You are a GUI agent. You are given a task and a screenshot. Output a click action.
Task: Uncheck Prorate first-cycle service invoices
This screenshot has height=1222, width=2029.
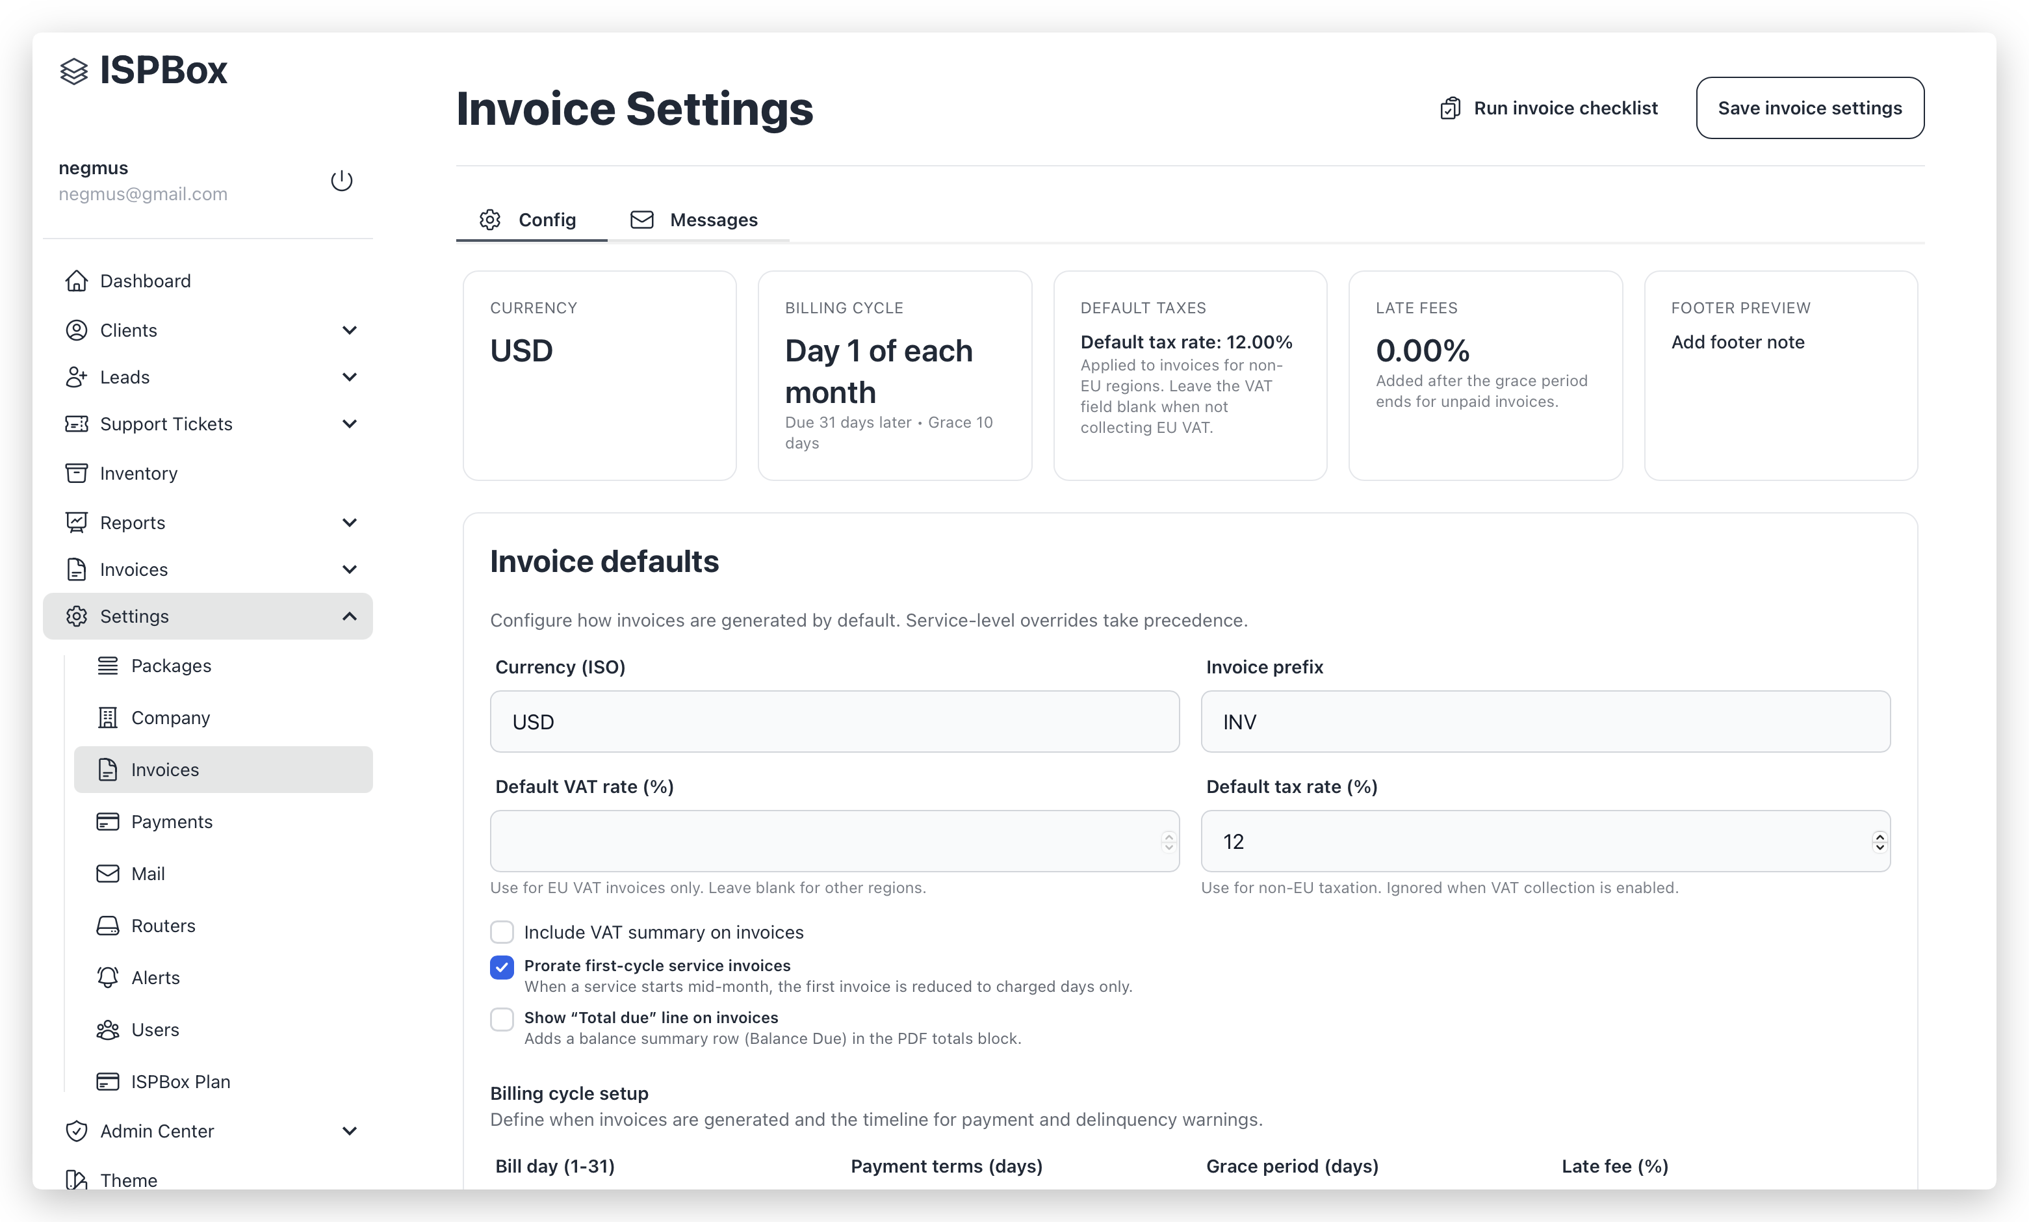[502, 967]
